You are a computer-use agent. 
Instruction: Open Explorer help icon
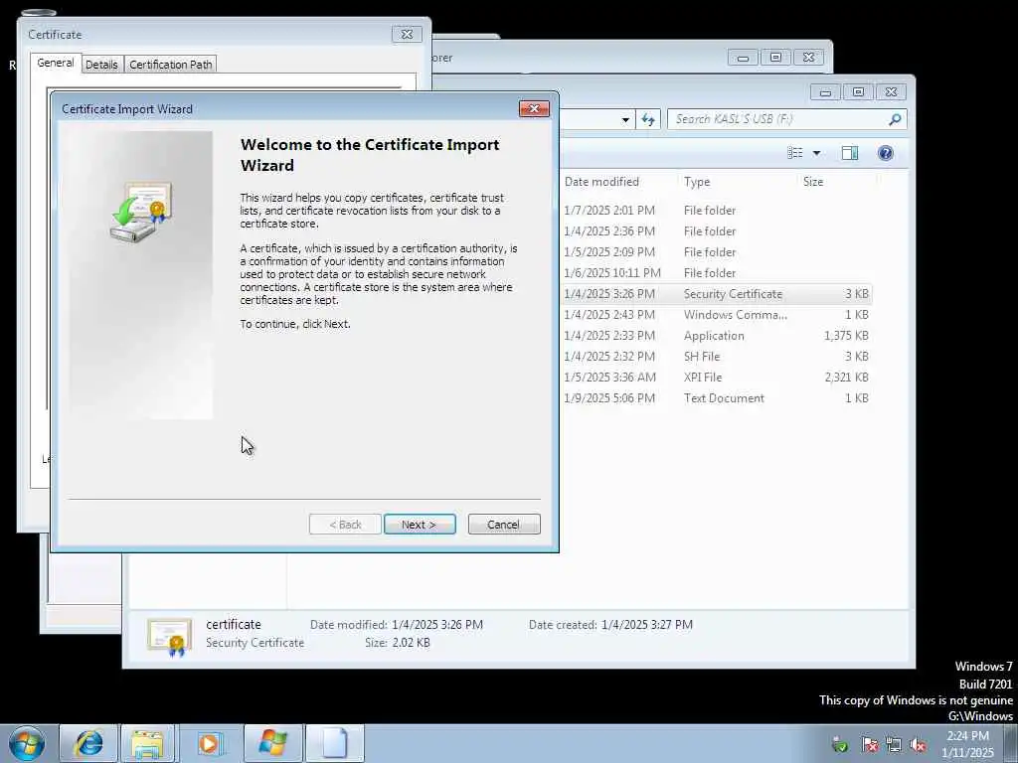point(886,152)
